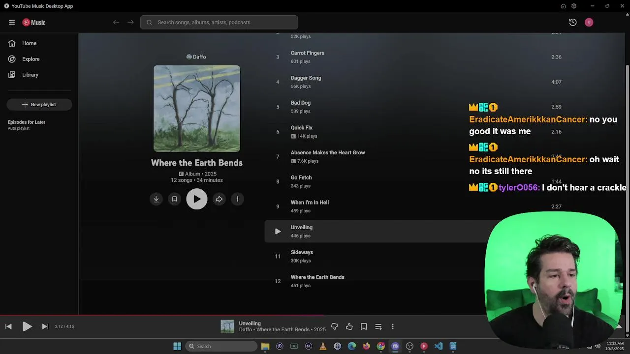Open the Windows Start menu
Image resolution: width=630 pixels, height=354 pixels.
click(177, 346)
